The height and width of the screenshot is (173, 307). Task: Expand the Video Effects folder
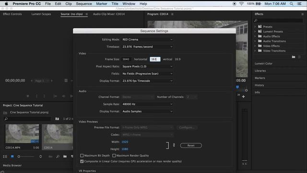[255, 46]
